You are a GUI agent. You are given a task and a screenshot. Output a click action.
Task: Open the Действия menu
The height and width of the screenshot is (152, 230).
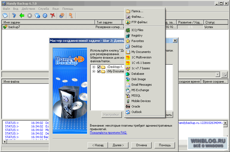(28, 9)
